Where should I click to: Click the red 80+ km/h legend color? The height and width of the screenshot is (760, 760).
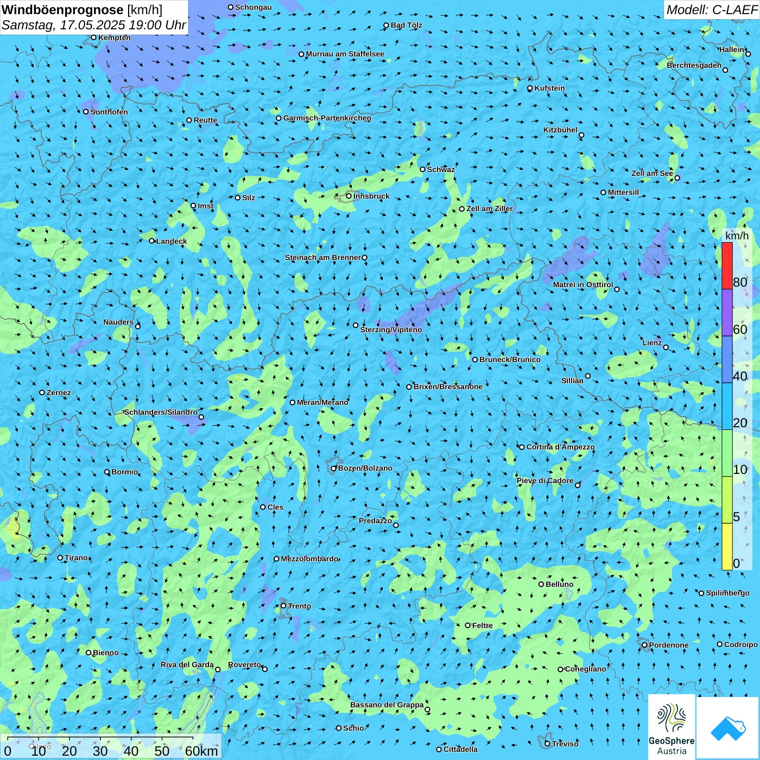coord(727,266)
